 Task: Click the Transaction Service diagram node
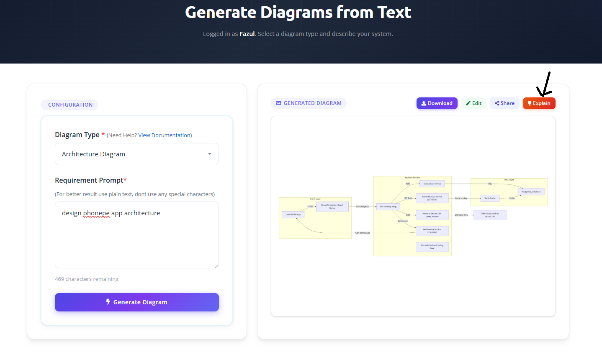click(x=432, y=184)
